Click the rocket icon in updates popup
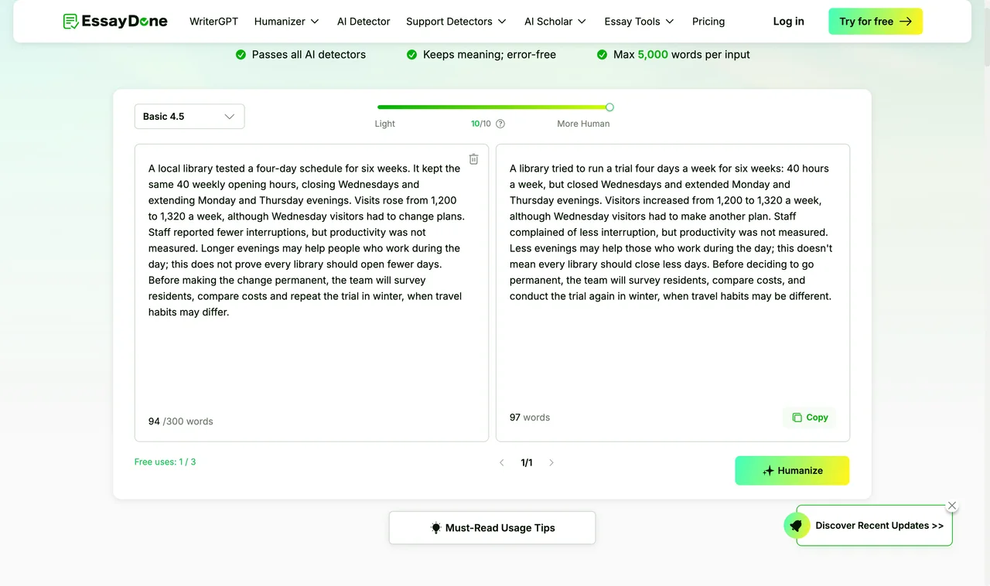This screenshot has width=990, height=586. (796, 526)
